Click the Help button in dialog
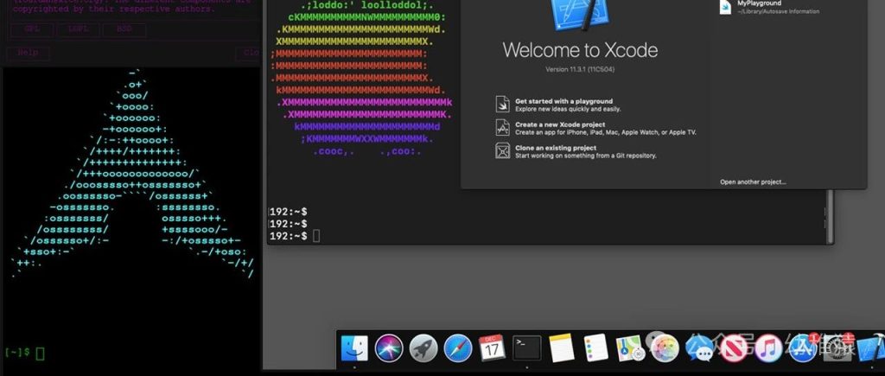 29,53
